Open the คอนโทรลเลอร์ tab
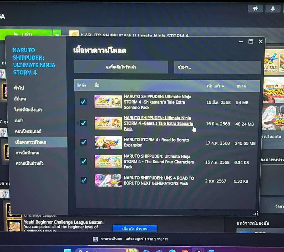 tap(28, 131)
